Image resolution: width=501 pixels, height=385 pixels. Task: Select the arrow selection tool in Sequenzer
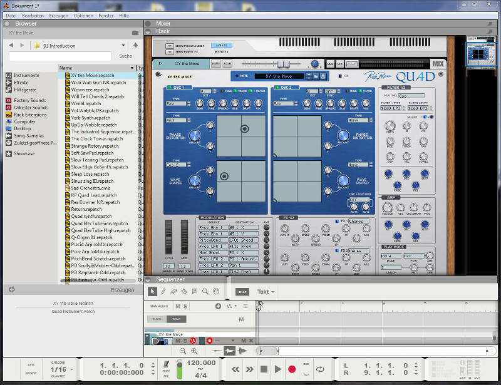152,291
